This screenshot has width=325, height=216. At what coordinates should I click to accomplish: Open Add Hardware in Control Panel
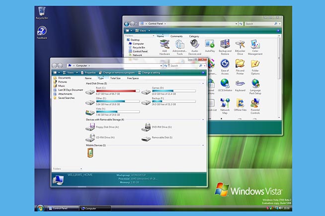point(164,47)
